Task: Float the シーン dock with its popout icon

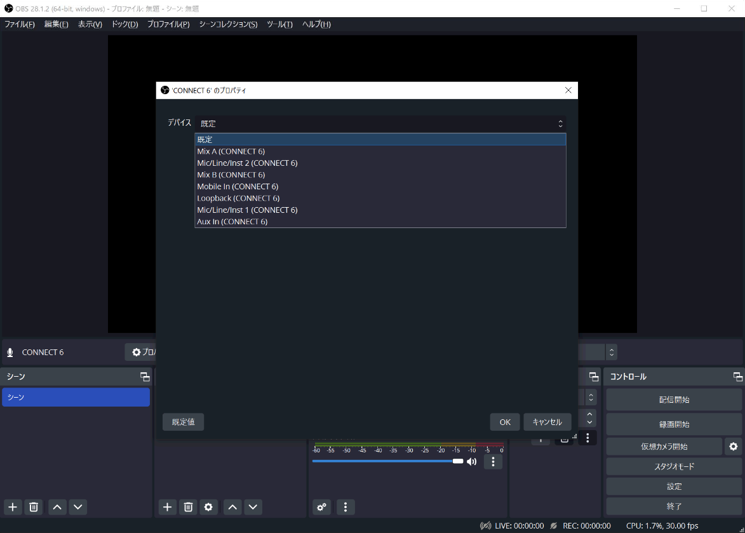Action: coord(145,377)
